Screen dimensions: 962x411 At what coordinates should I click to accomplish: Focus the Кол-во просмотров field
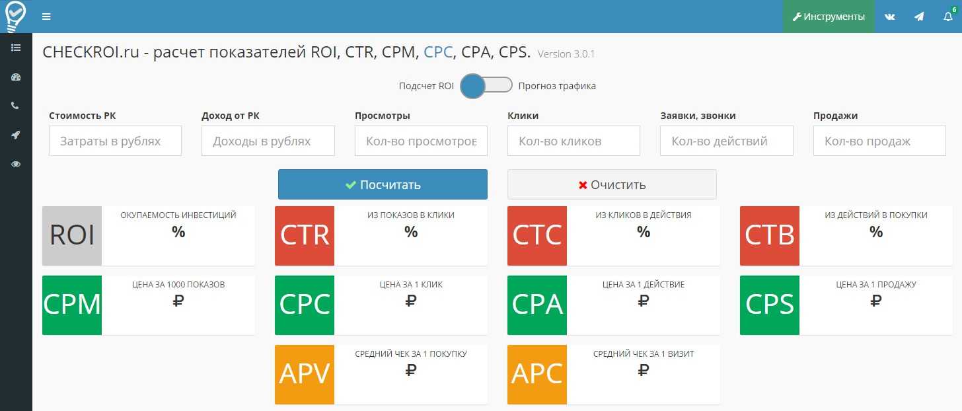coord(421,141)
